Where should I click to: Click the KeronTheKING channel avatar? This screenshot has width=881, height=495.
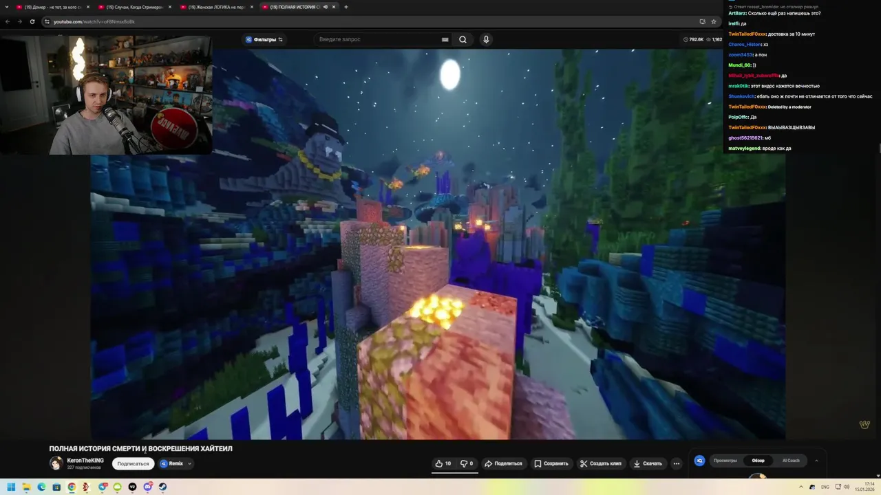click(56, 463)
